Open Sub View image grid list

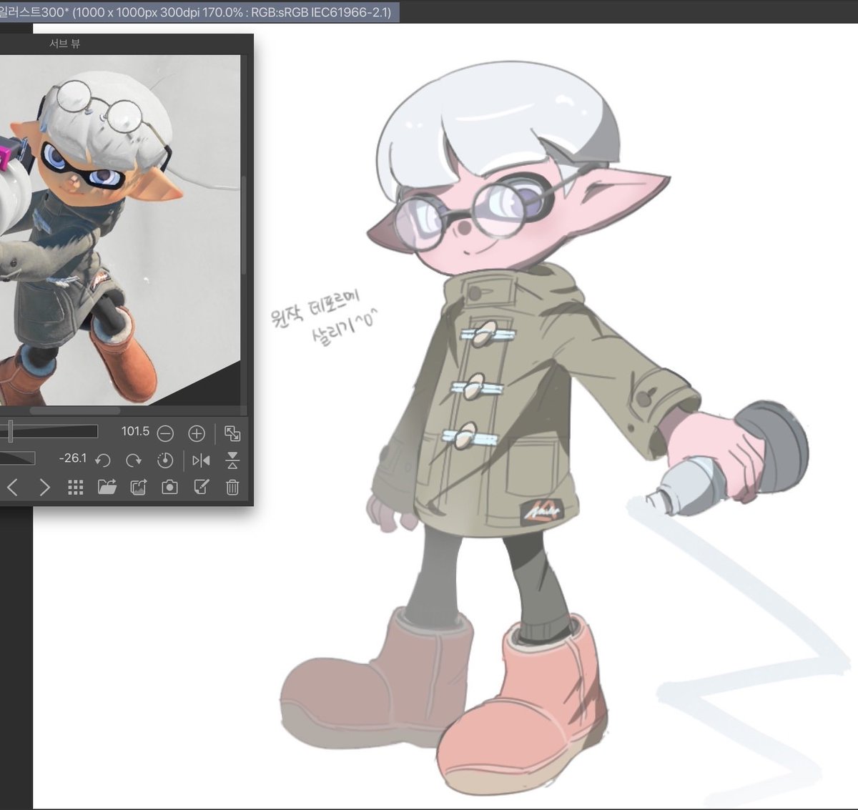click(x=75, y=488)
